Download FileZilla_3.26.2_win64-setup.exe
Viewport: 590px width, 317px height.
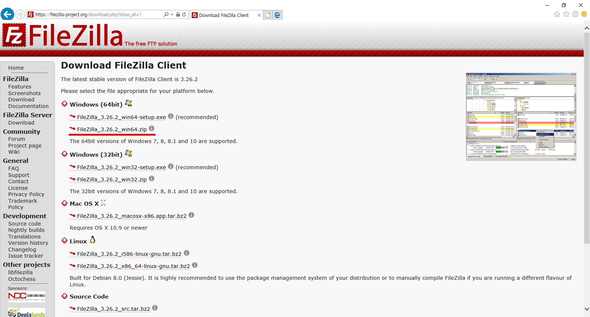click(x=121, y=117)
